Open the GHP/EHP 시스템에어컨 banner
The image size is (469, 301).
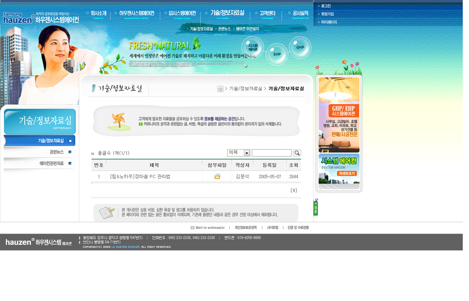click(x=339, y=115)
